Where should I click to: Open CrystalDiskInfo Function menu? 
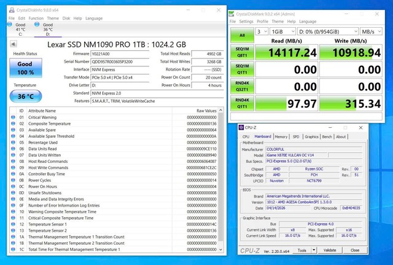coord(36,18)
